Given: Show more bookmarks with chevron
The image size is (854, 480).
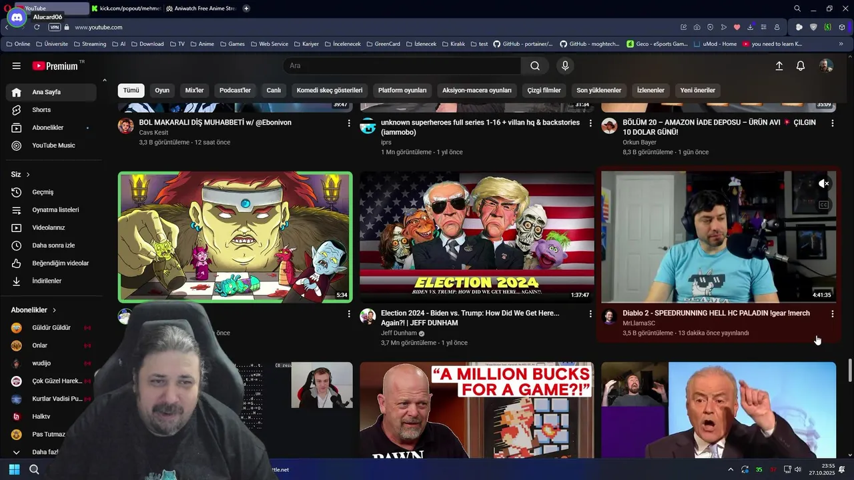Looking at the screenshot, I should 841,44.
